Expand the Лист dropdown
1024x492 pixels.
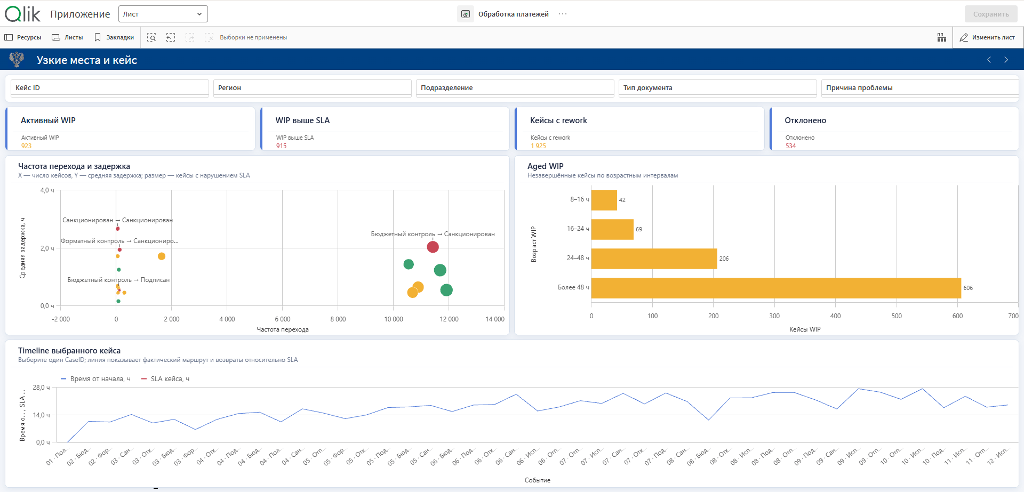coord(163,14)
